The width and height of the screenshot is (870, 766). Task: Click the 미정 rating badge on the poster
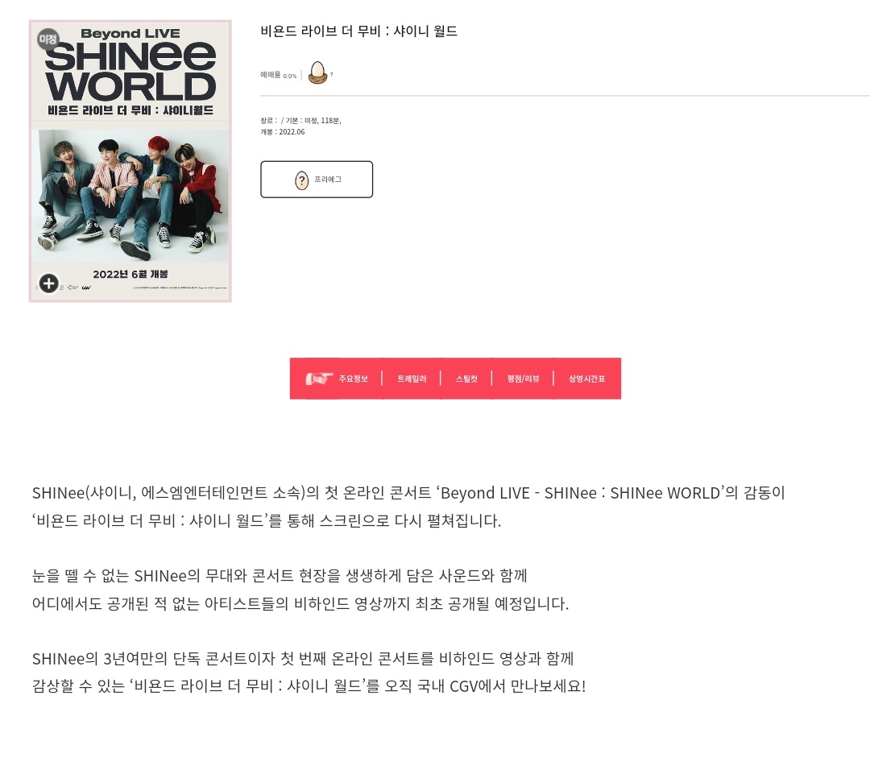pos(48,39)
